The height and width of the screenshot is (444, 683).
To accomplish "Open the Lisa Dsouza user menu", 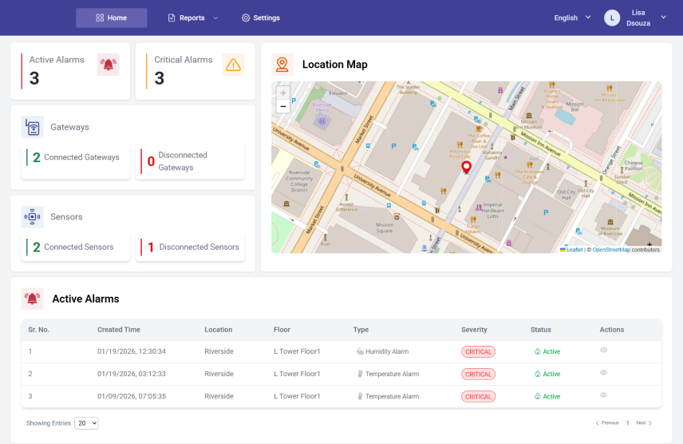I will tap(636, 18).
